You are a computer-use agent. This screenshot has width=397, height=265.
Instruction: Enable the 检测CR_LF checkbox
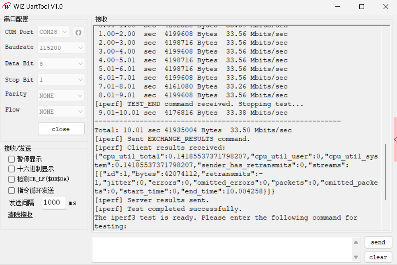[12, 179]
